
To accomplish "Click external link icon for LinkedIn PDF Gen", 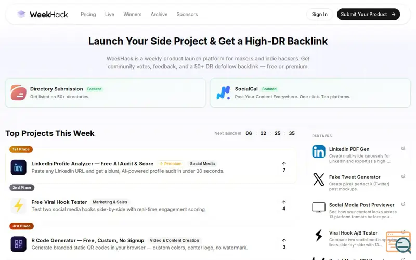I will click(x=403, y=148).
